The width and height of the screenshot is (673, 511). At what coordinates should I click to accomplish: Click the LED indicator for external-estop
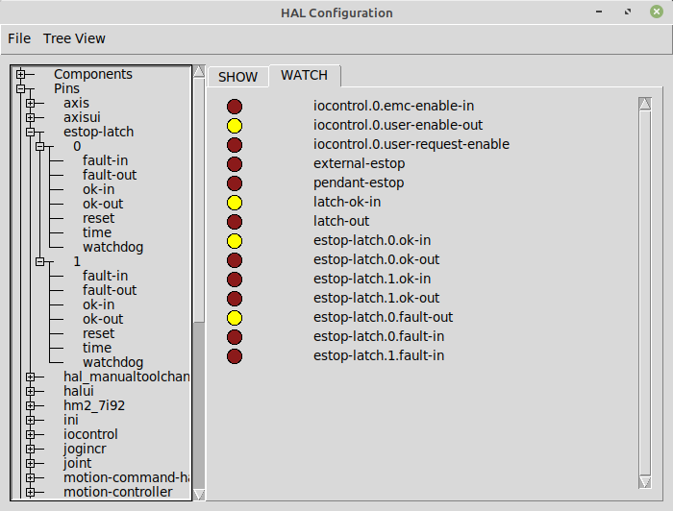click(x=235, y=164)
